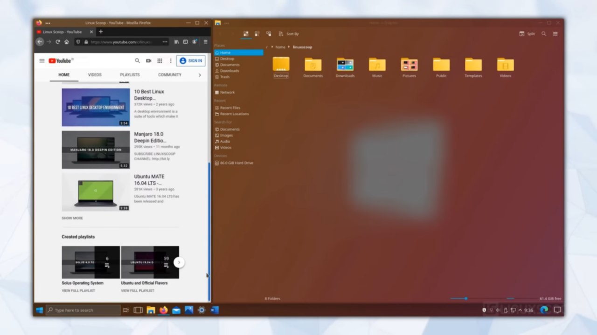Open Dolphin search icon

point(544,34)
